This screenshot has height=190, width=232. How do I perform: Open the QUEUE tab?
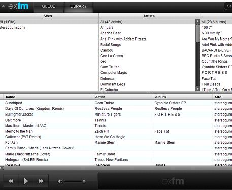[49, 6]
